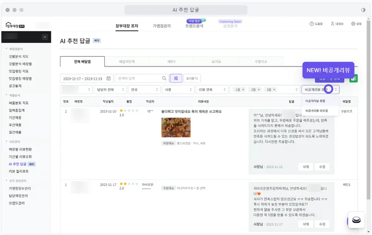This screenshot has height=235, width=372.
Task: Edit the 2023-11-17 reply
Action: click(322, 224)
